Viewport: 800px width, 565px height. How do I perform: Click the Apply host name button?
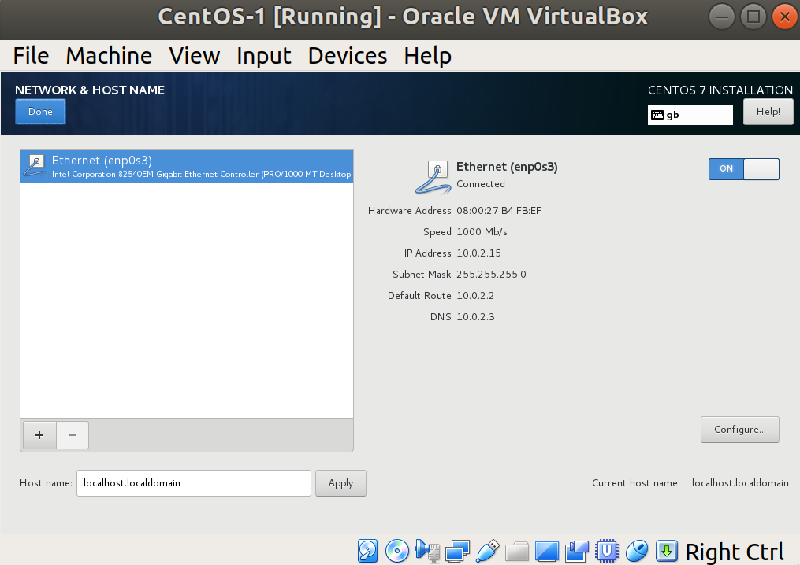pos(340,483)
